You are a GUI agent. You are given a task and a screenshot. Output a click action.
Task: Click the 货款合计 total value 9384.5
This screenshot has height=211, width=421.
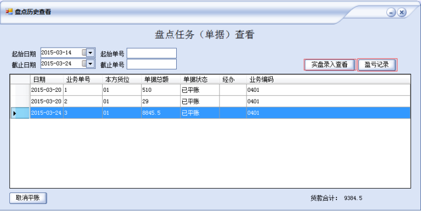(x=353, y=198)
